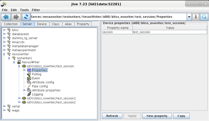This screenshot has height=121, width=209.
Task: Go forward with the right arrow icon
Action: tap(16, 17)
